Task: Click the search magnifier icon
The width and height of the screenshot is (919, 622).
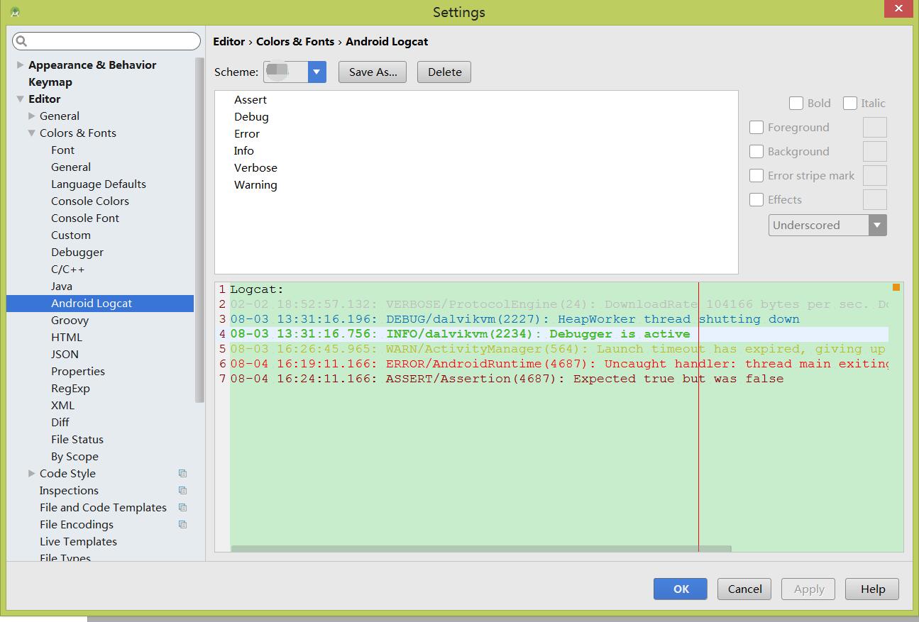Action: click(x=21, y=41)
